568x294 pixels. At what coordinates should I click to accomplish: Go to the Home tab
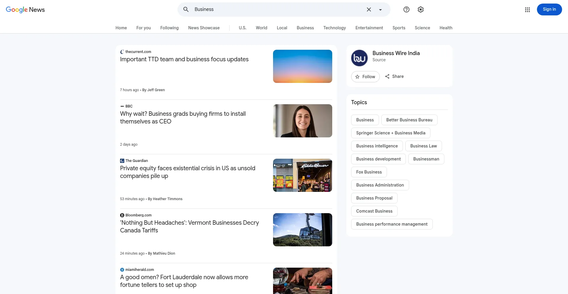121,28
